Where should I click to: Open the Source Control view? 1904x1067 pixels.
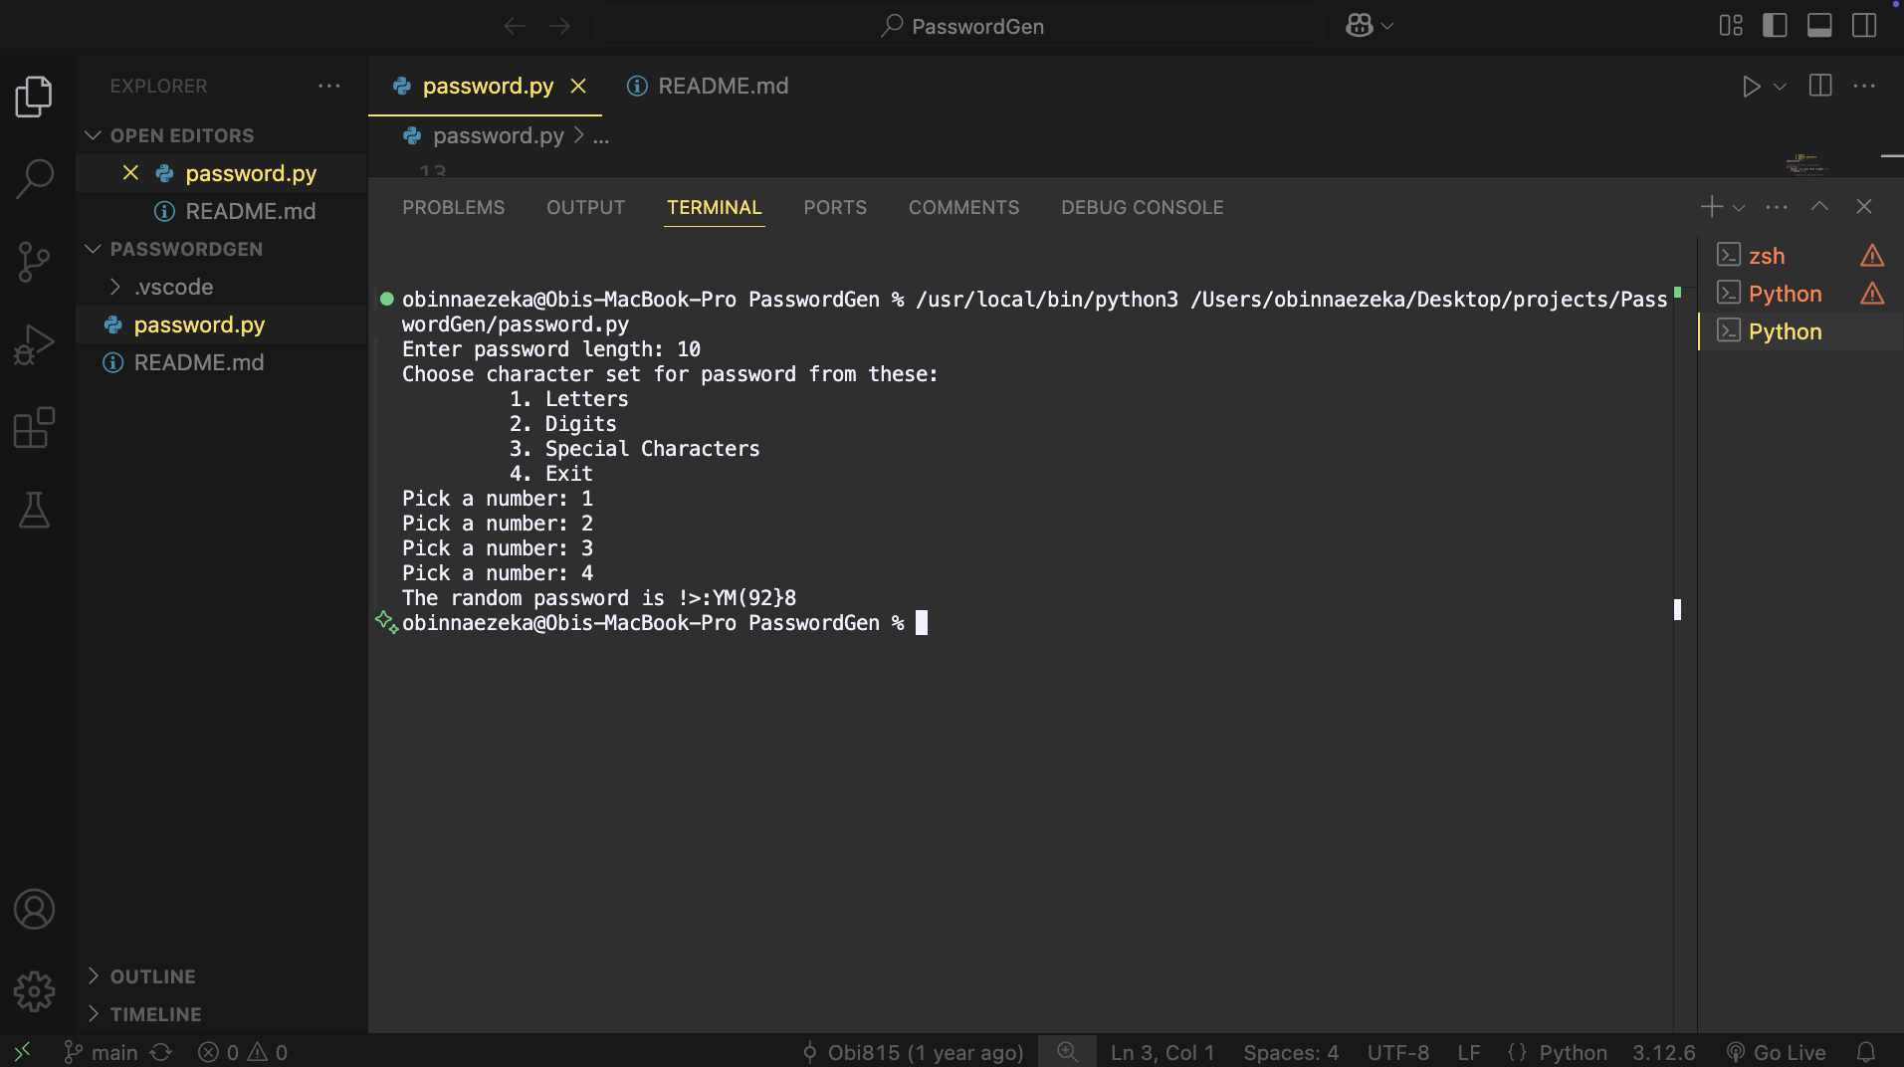tap(35, 262)
